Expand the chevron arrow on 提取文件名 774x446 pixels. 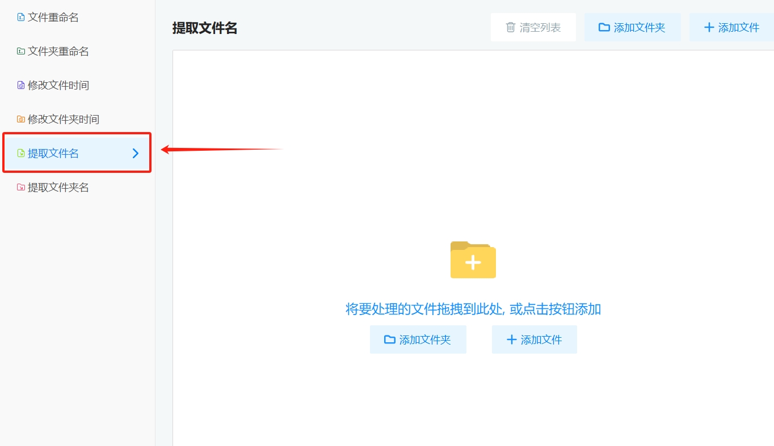click(135, 153)
